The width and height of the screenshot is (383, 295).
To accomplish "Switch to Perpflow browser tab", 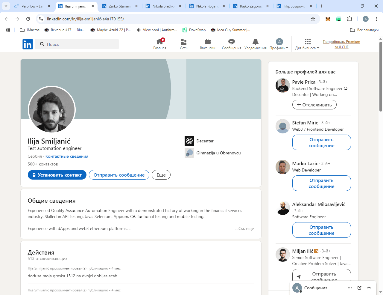I will point(32,6).
